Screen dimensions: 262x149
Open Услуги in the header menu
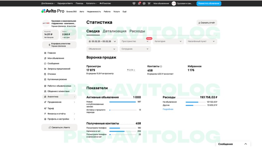coord(116,12)
